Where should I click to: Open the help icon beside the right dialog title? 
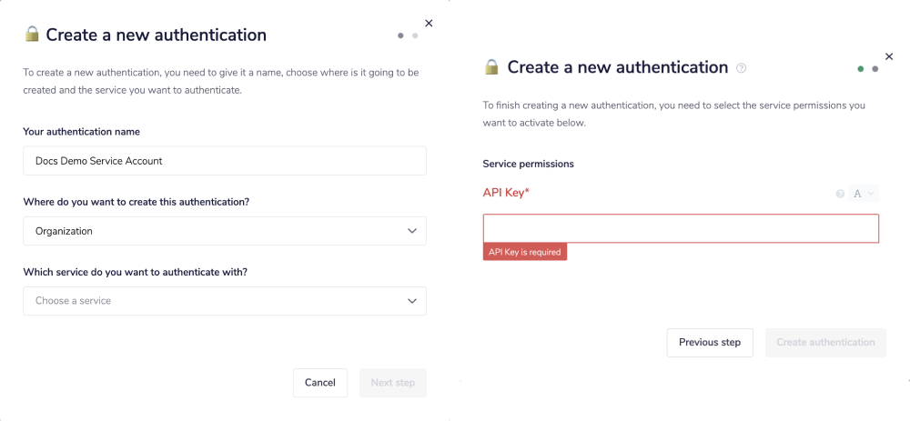[x=742, y=68]
